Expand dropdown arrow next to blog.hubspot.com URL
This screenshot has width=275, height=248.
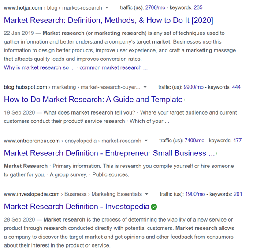(x=145, y=87)
